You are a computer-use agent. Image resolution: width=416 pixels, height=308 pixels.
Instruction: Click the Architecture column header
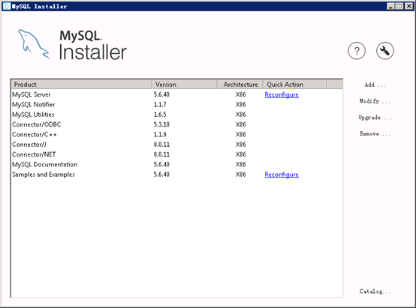tap(240, 85)
